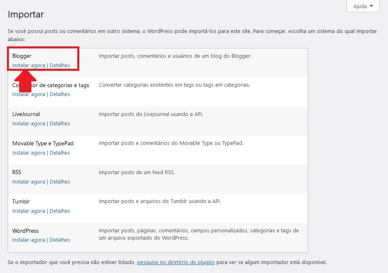Click 'Importar posts de um feed RSS' text
The height and width of the screenshot is (273, 388).
click(x=137, y=172)
